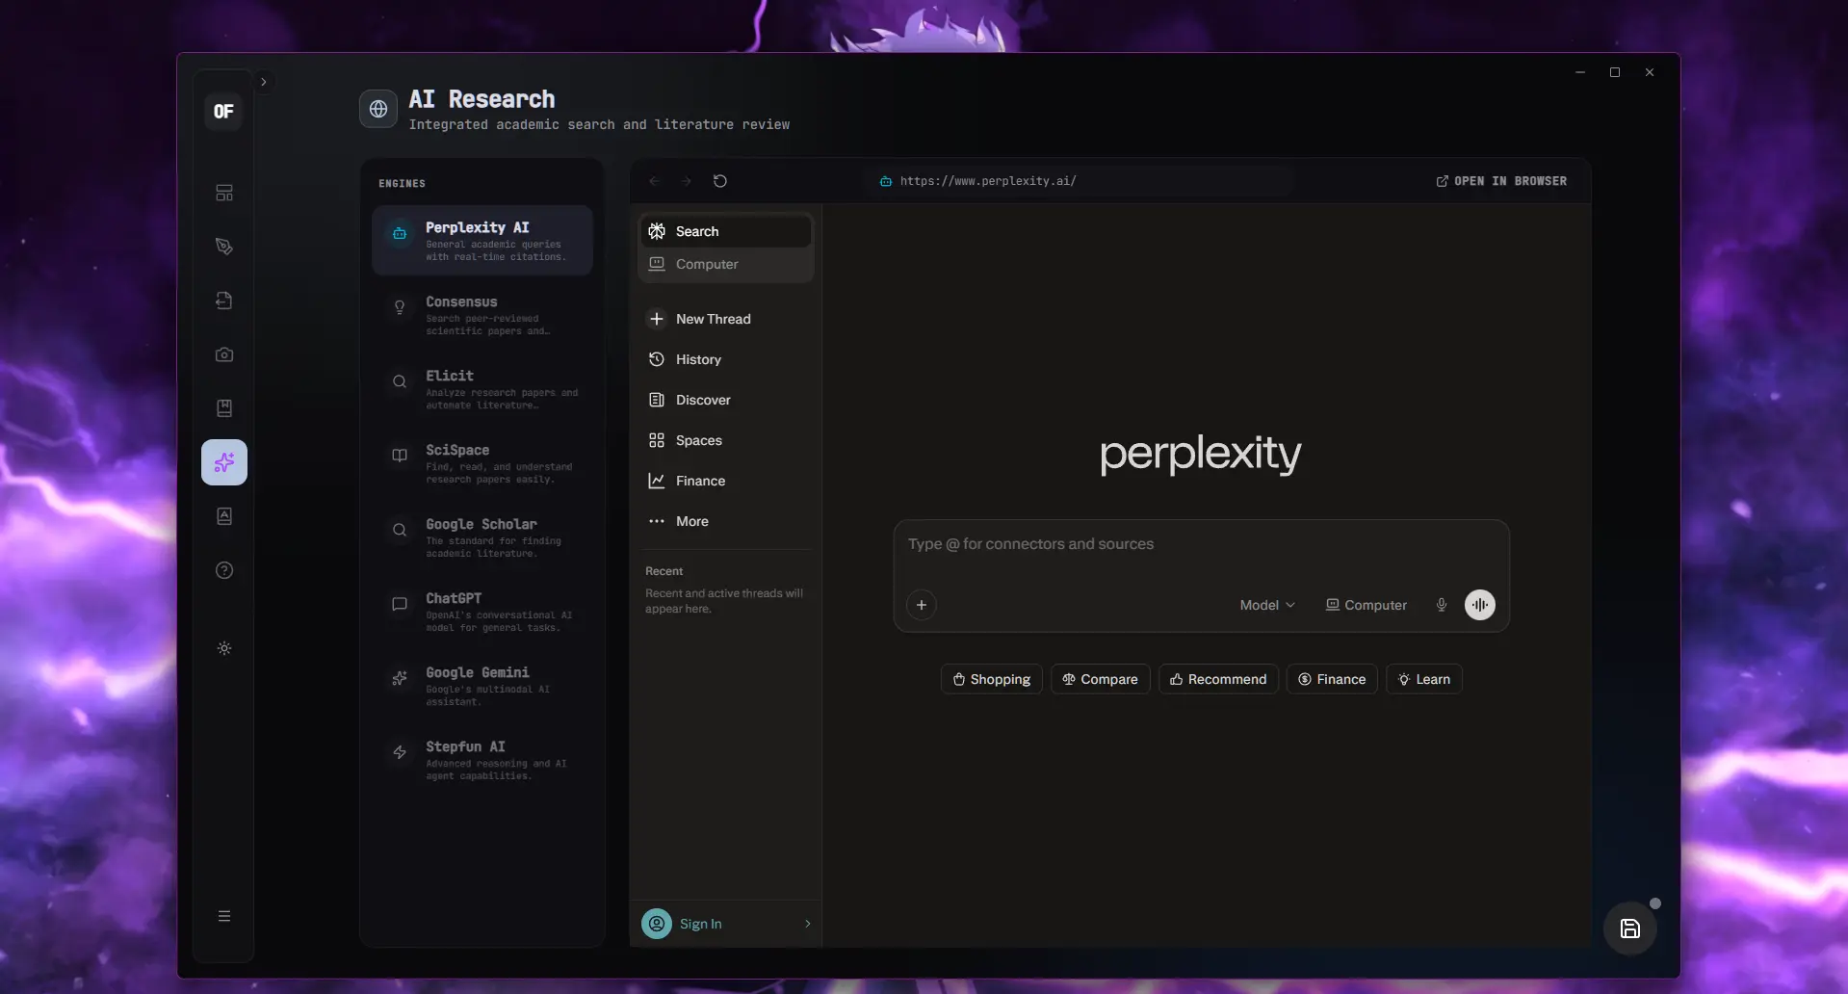Open the Model dropdown
The width and height of the screenshot is (1848, 994).
coord(1267,605)
